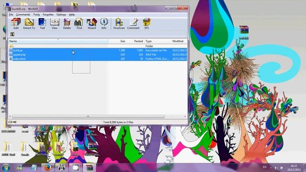Open the Find tool with binoculars
The height and width of the screenshot is (172, 306).
point(79,24)
